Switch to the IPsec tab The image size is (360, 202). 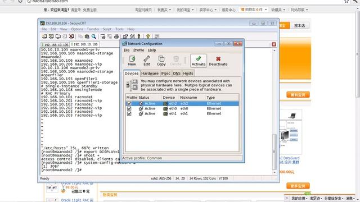[165, 74]
